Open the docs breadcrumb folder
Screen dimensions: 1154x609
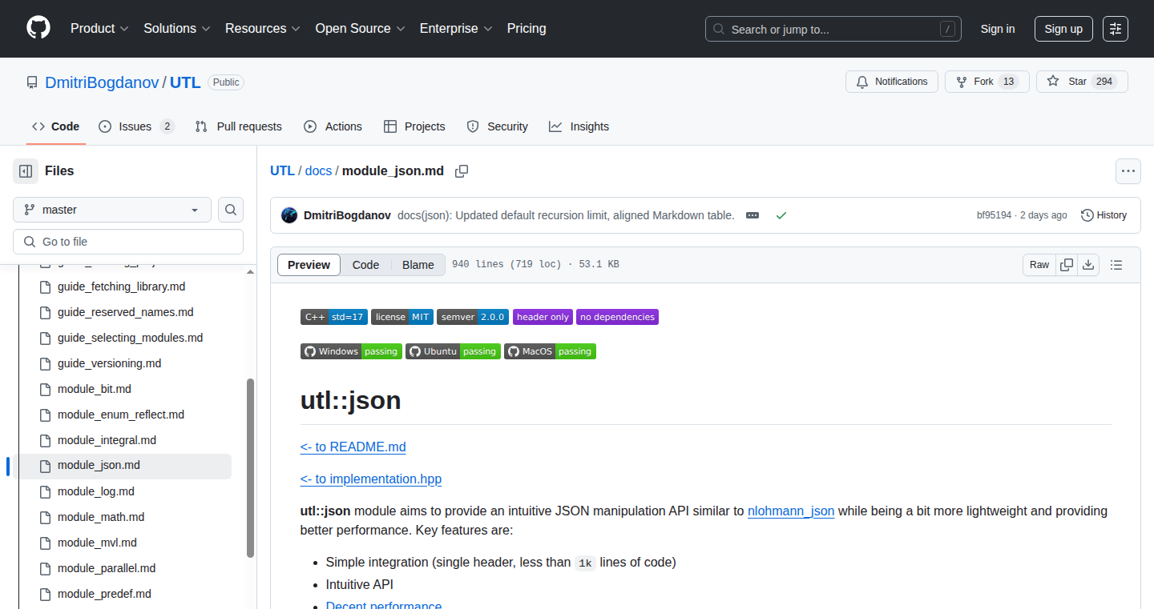point(318,171)
